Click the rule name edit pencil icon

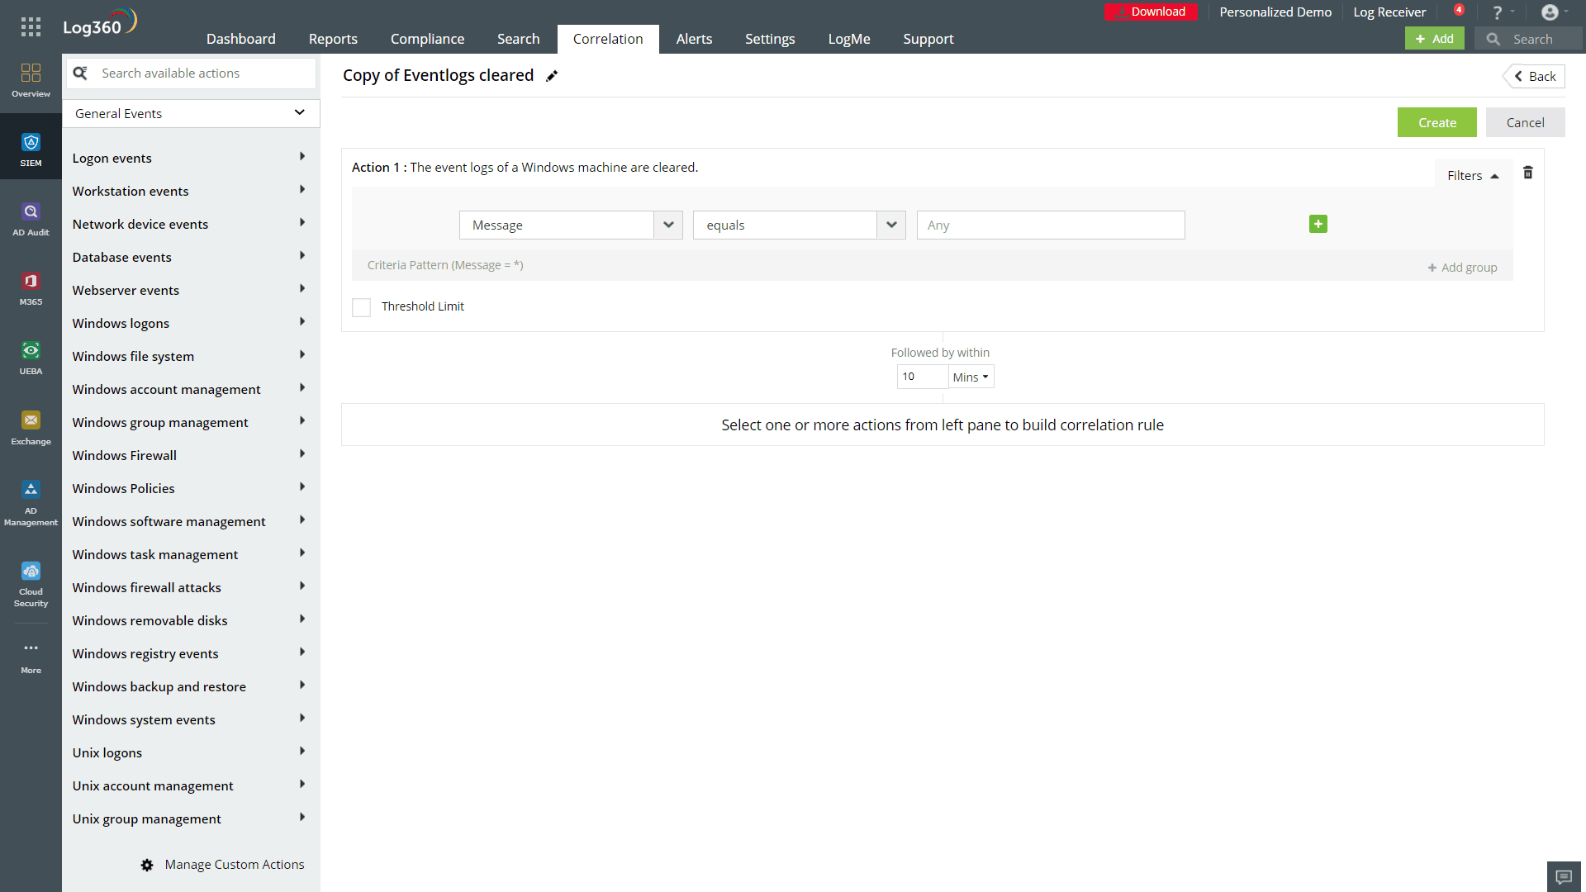pyautogui.click(x=552, y=76)
